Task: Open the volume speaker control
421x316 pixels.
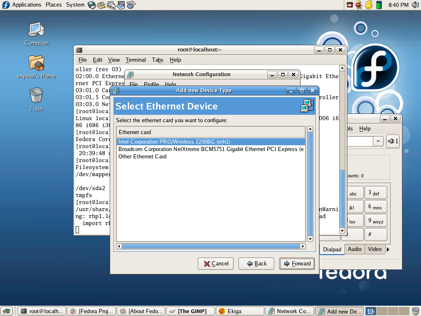Action: point(415,5)
